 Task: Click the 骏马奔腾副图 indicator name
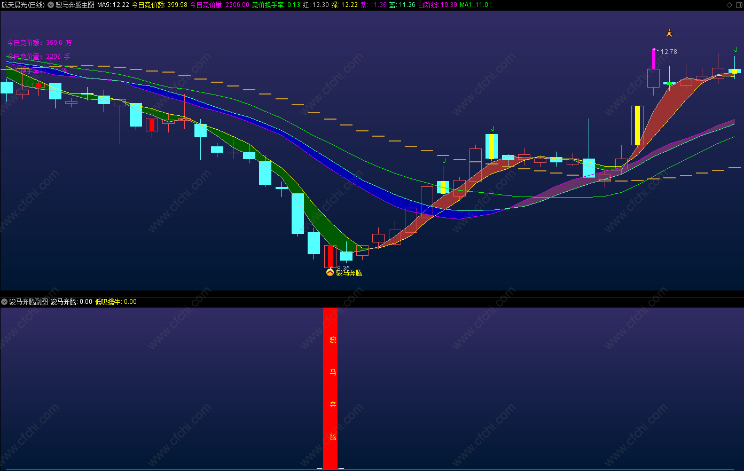coord(28,302)
